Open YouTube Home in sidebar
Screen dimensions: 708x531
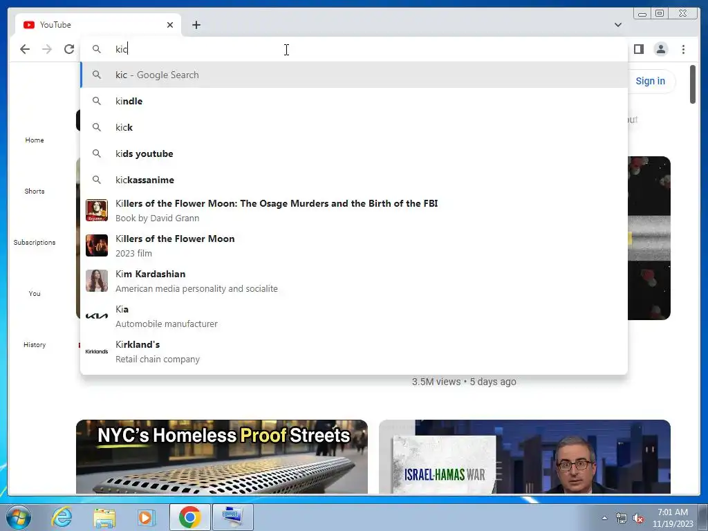click(35, 140)
